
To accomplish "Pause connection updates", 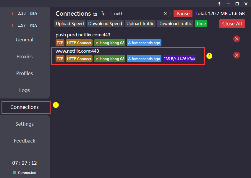I will pyautogui.click(x=183, y=14).
